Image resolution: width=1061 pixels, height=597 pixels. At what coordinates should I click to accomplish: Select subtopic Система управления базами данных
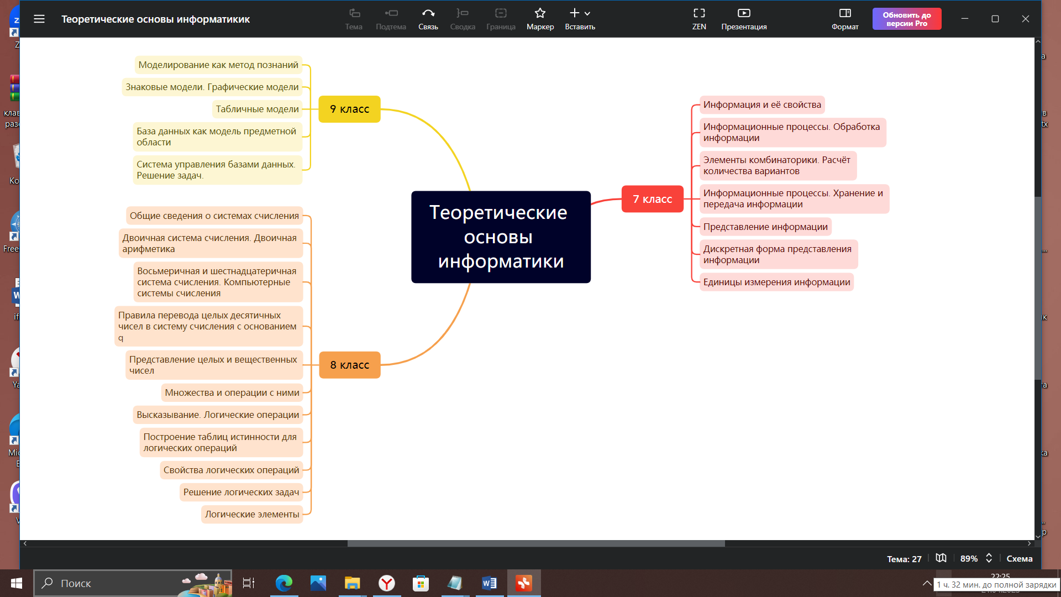(x=217, y=170)
